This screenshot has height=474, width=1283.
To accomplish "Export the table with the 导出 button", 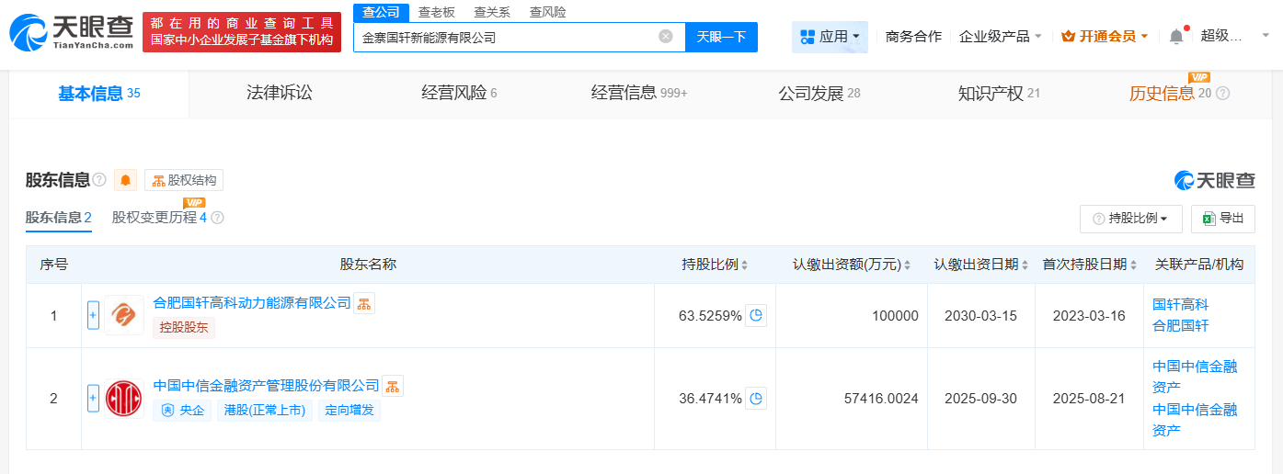I will [x=1222, y=219].
